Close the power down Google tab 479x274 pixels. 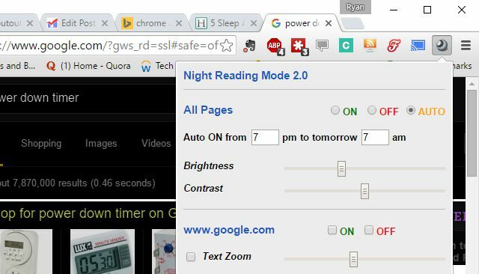(329, 23)
